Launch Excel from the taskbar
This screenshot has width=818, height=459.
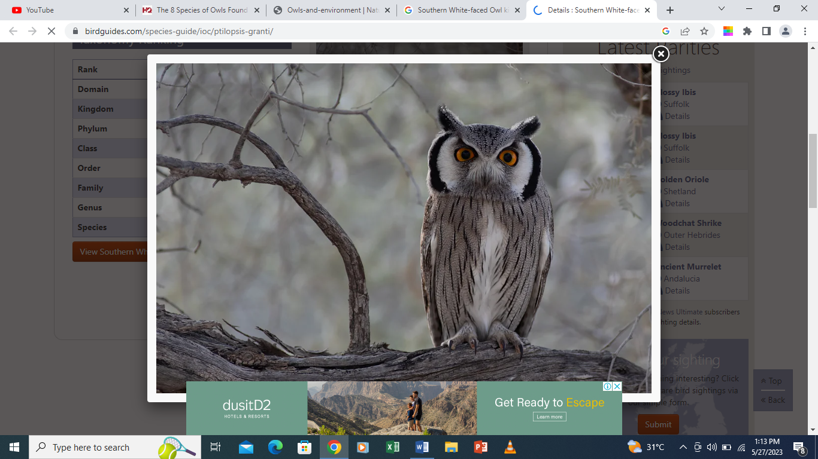pos(393,447)
